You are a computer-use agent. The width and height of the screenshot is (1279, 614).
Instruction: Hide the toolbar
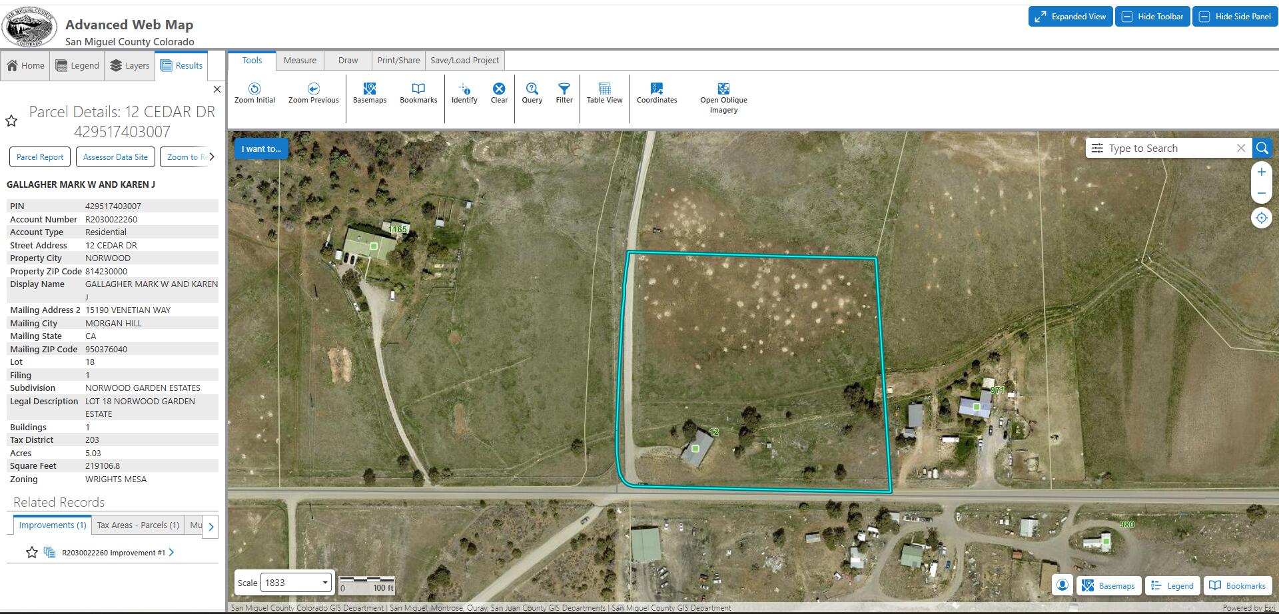point(1152,17)
